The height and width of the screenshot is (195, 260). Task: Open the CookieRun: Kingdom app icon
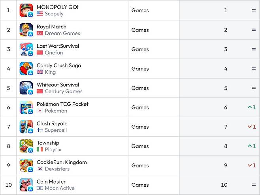point(26,165)
